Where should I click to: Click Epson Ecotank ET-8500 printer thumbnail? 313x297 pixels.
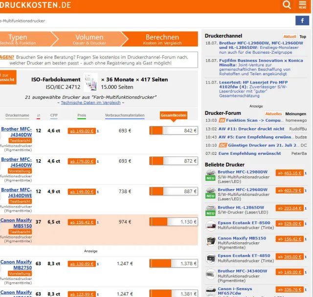(211, 226)
